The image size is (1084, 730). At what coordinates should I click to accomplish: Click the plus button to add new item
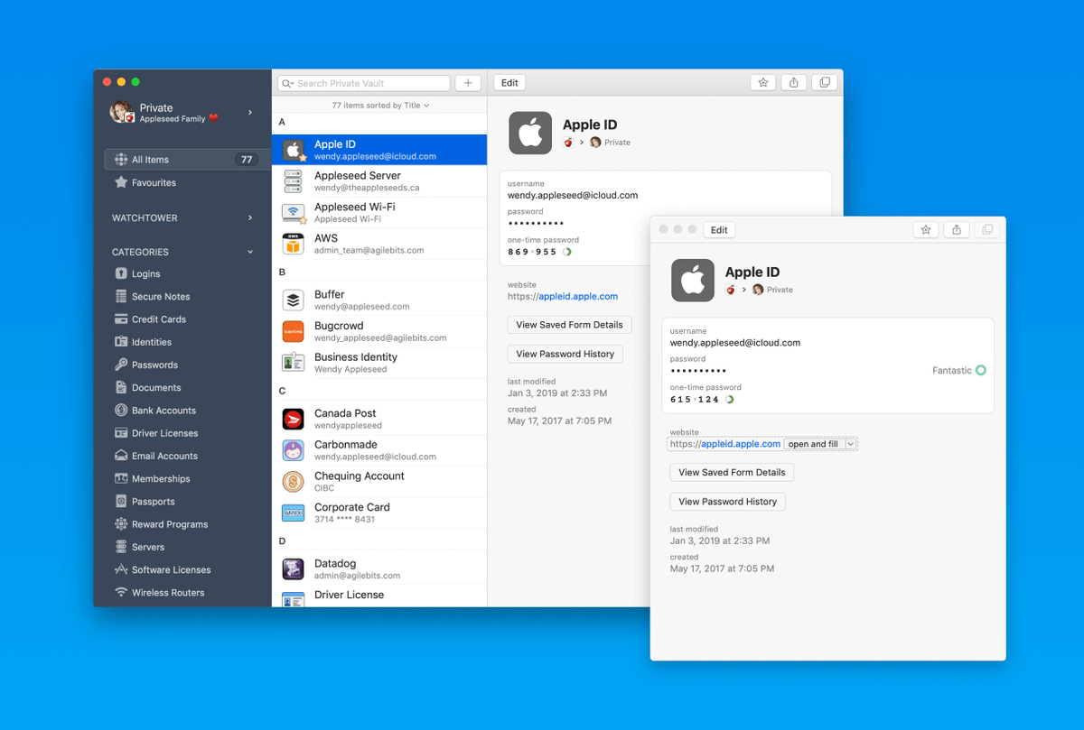(467, 83)
